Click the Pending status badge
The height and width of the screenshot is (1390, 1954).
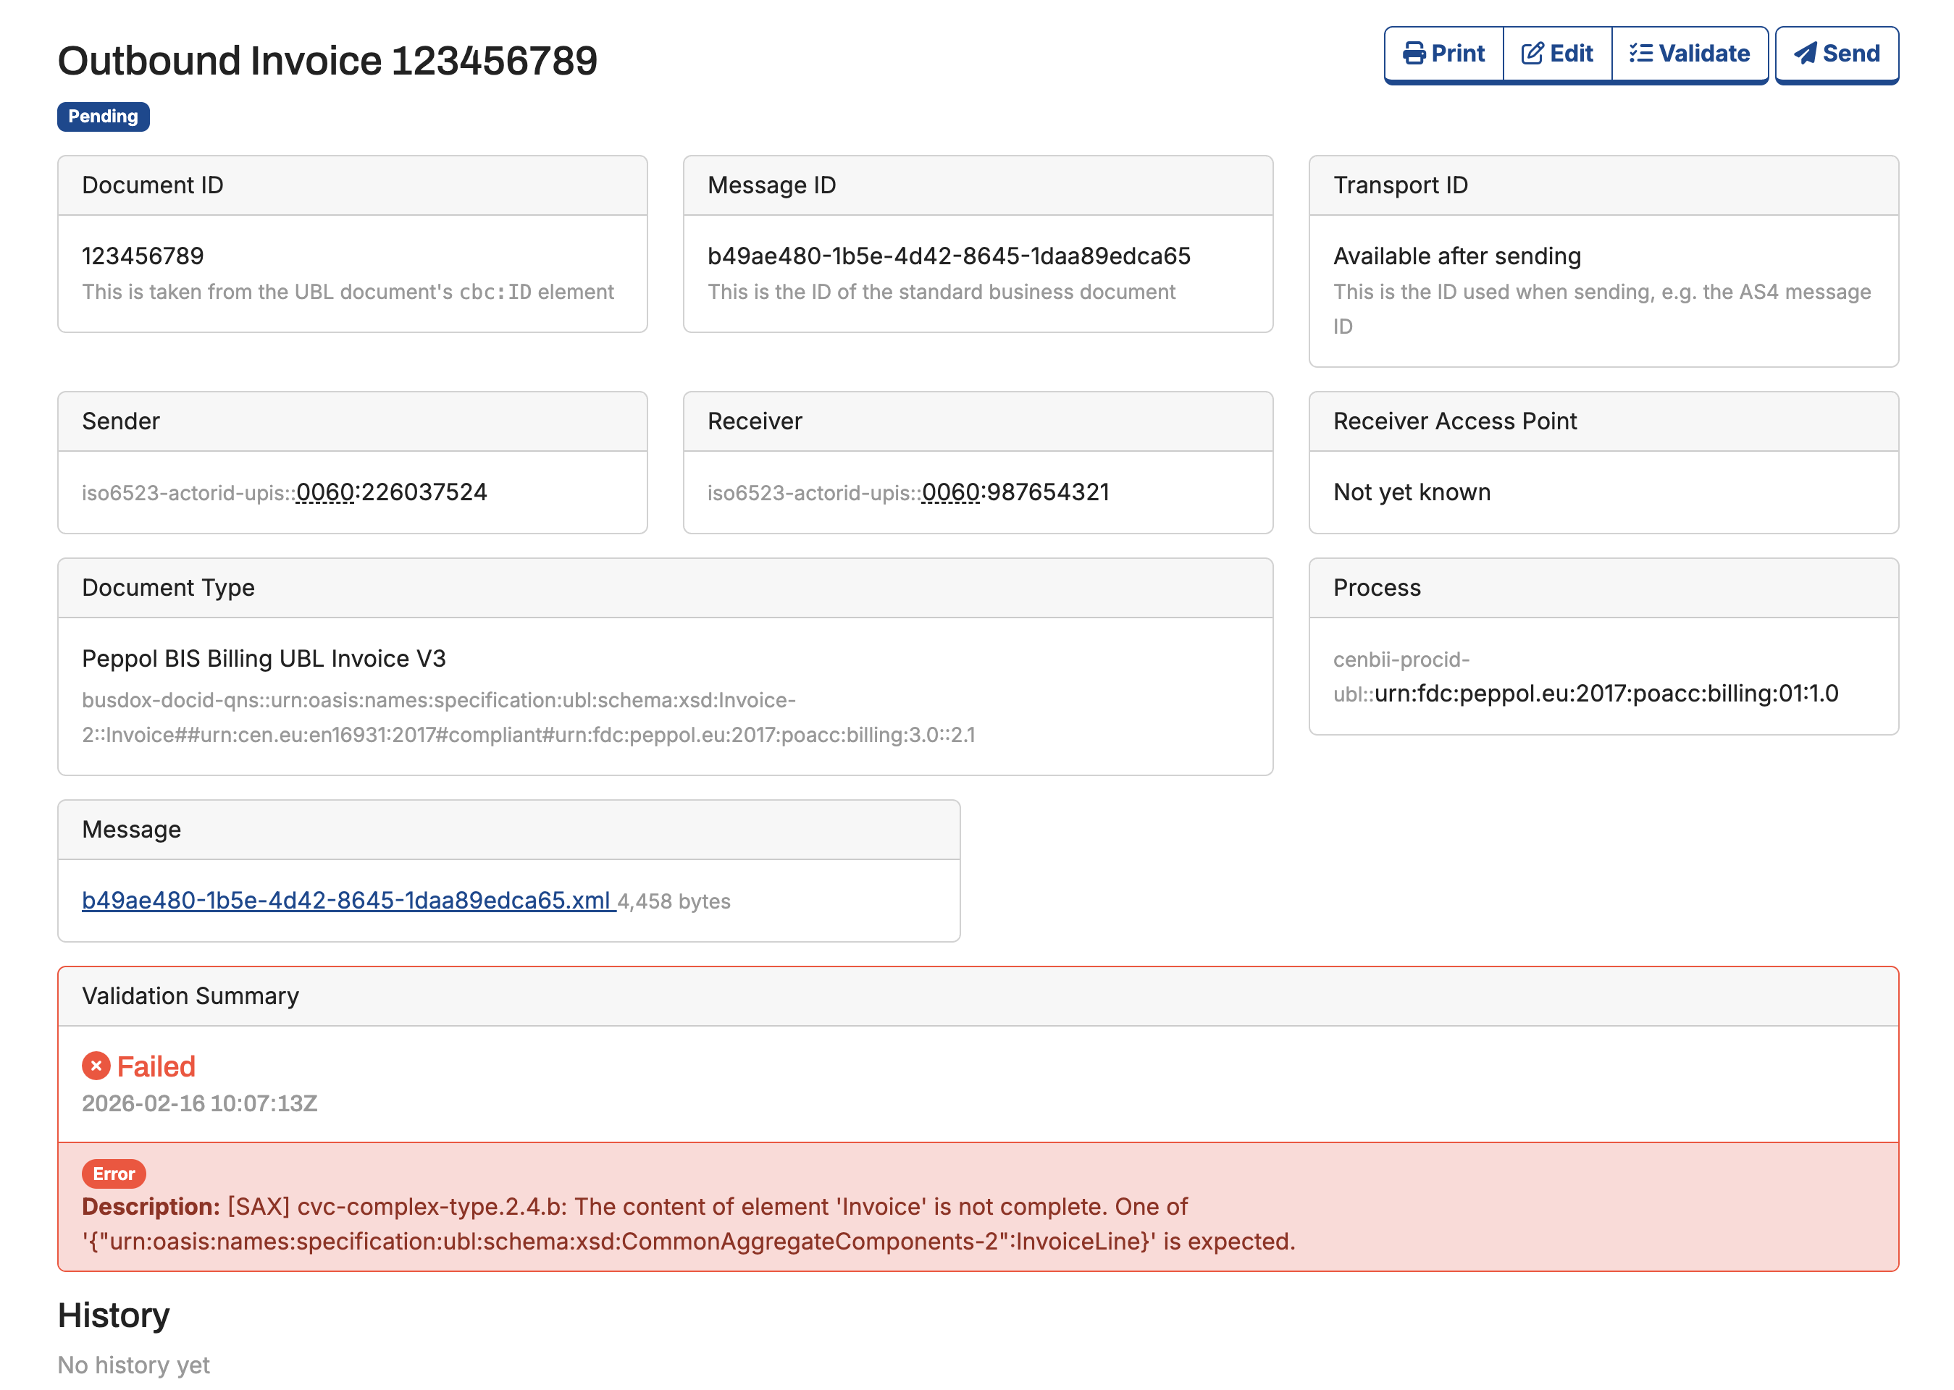tap(104, 117)
